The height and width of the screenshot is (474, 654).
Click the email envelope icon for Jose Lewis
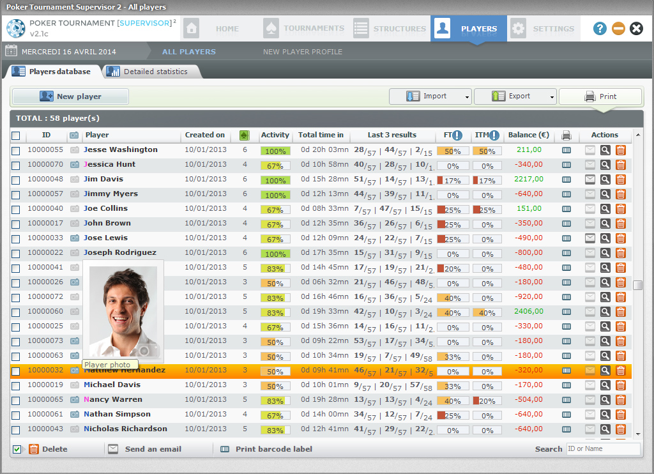[x=590, y=238]
